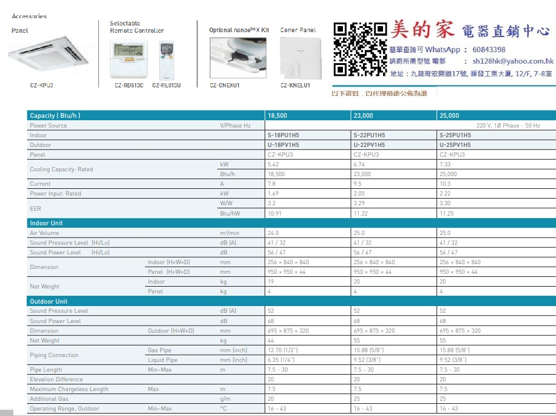The image size is (556, 416).
Task: Click the Additional Gas row label
Action: pyautogui.click(x=49, y=399)
